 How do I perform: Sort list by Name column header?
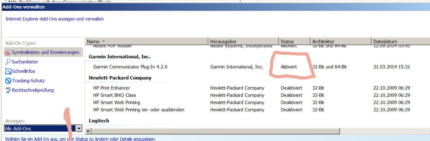147,41
